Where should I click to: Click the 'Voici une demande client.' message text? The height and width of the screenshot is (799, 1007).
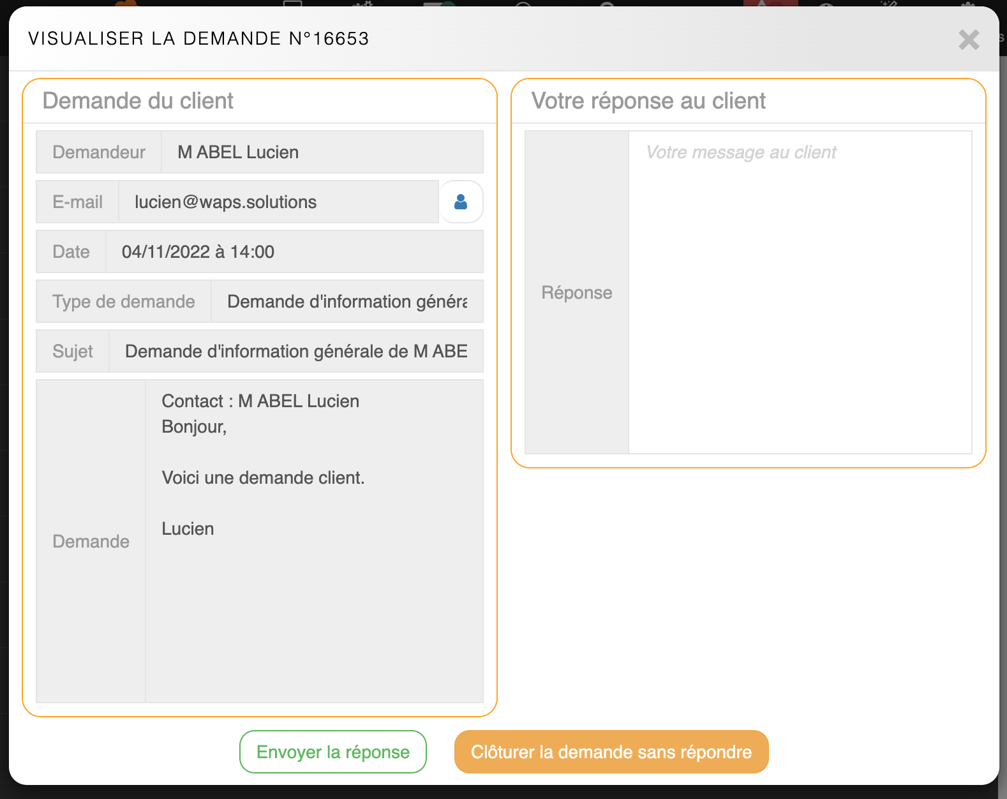(263, 478)
